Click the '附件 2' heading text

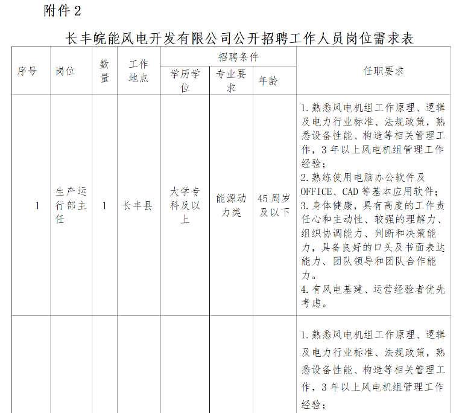click(63, 11)
